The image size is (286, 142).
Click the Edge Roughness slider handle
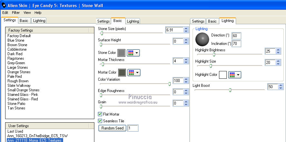[x=101, y=96]
